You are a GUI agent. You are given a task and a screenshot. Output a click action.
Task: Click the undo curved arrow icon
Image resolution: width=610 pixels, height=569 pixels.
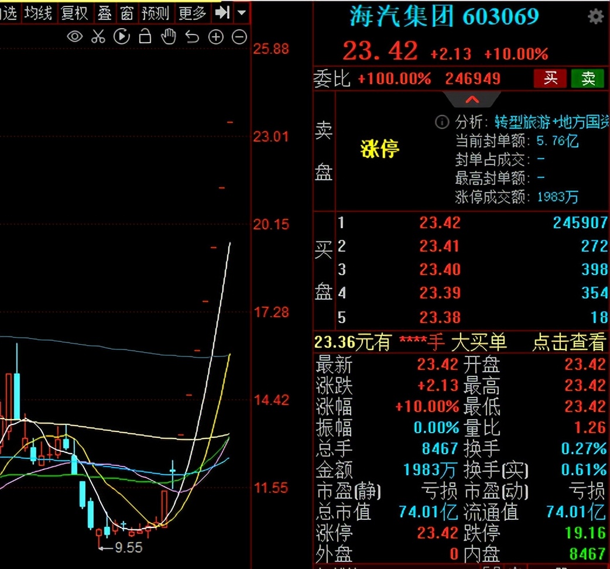(x=192, y=37)
